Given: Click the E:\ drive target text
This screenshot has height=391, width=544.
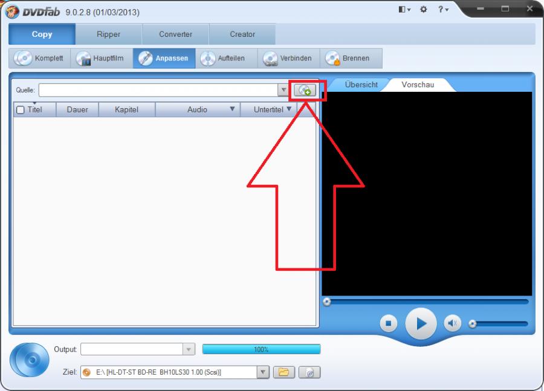Looking at the screenshot, I should (158, 372).
